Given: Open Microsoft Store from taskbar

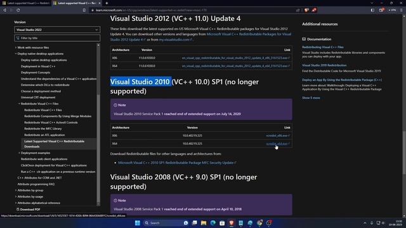Looking at the screenshot, I should [x=222, y=223].
